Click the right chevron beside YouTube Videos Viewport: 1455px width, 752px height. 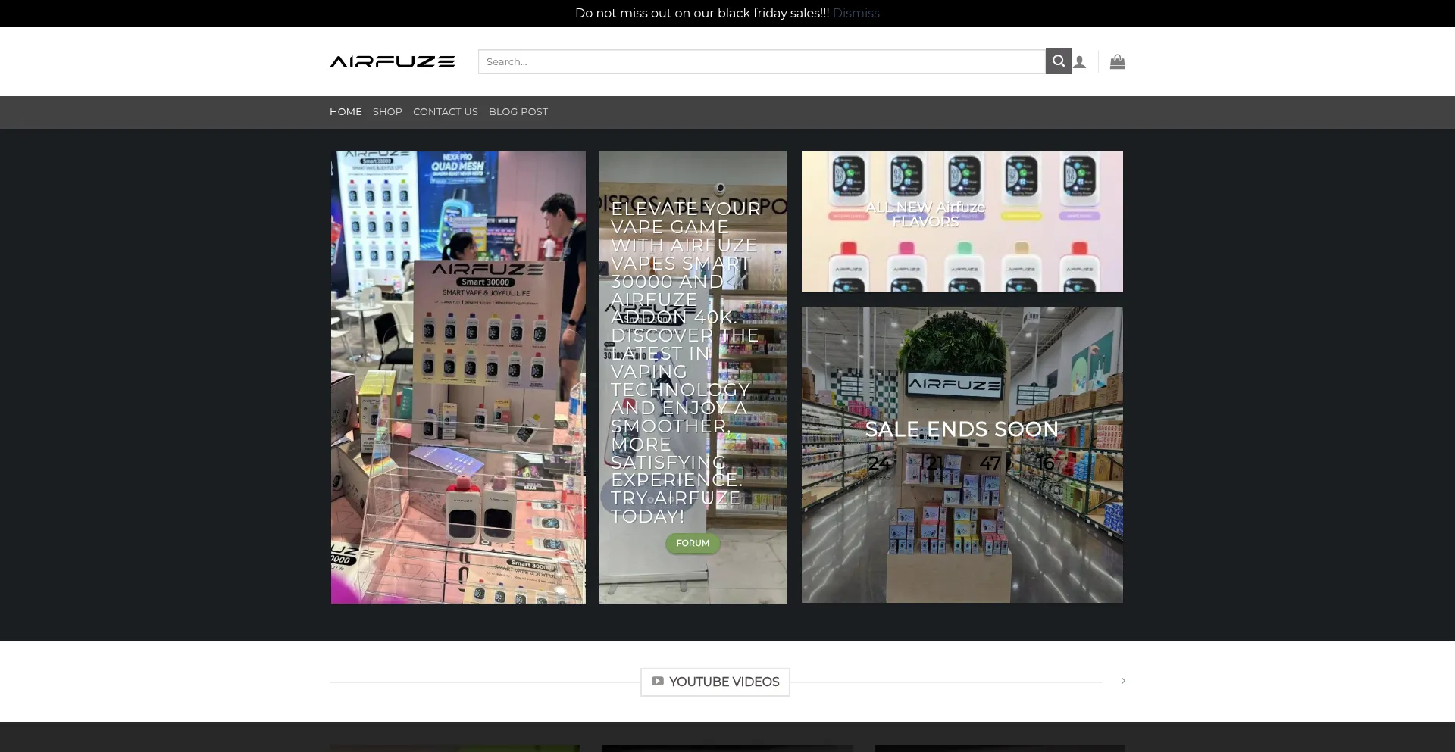coord(1123,681)
